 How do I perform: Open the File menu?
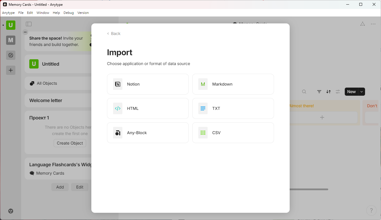click(21, 13)
